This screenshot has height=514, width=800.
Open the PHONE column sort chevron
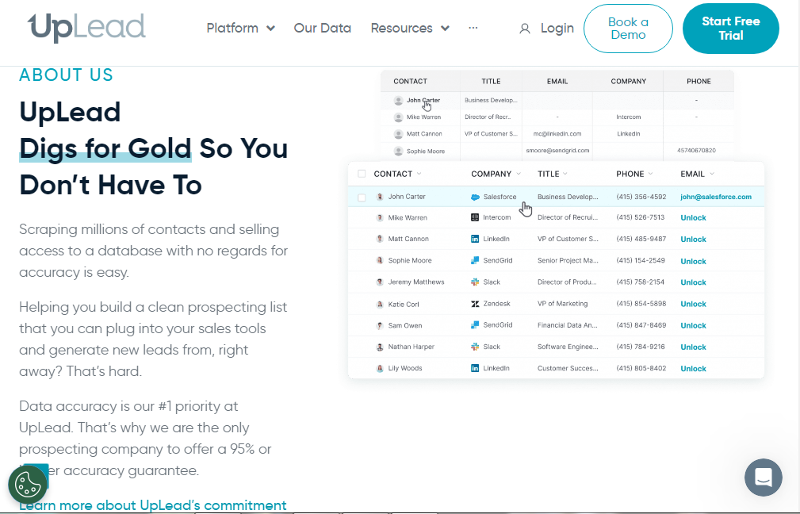[650, 174]
